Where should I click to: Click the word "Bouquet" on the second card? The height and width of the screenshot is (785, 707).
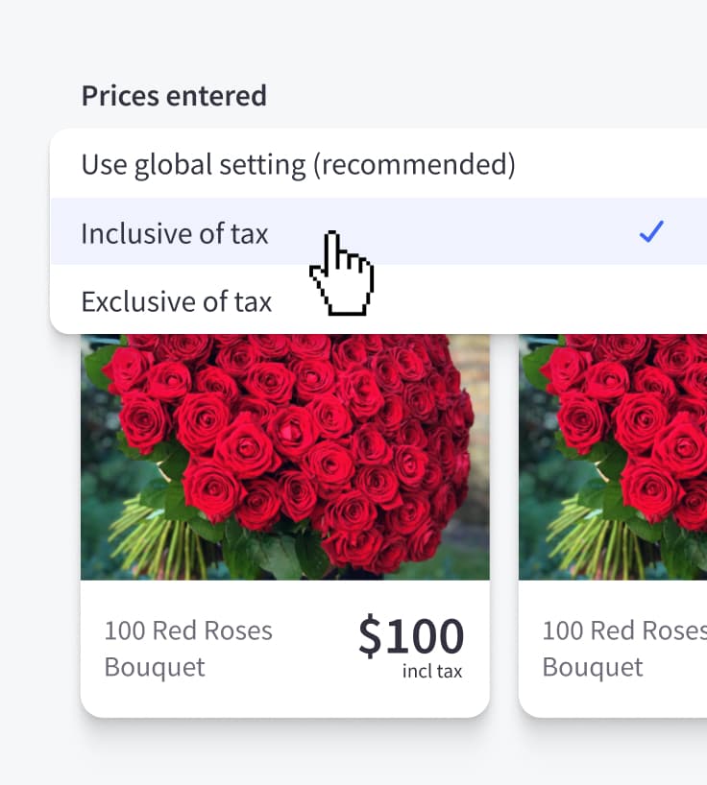coord(593,667)
